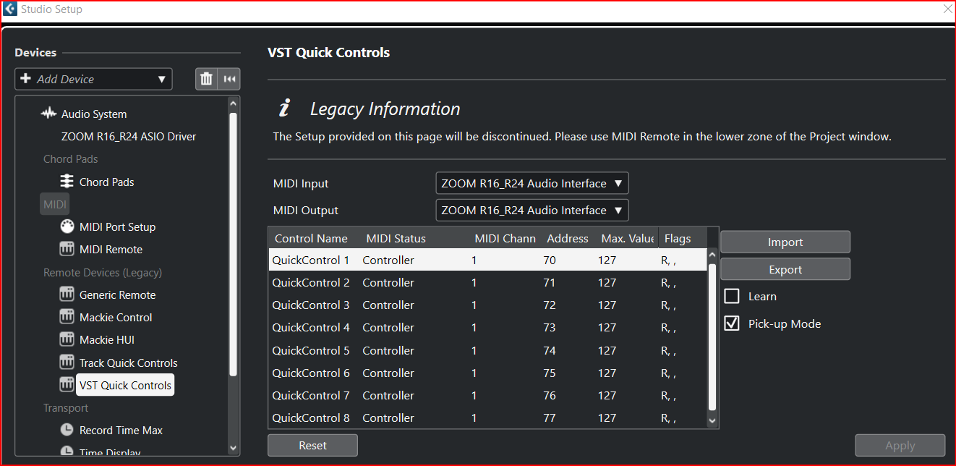Select the Generic Remote icon
Screen dimensions: 956x466
67,295
